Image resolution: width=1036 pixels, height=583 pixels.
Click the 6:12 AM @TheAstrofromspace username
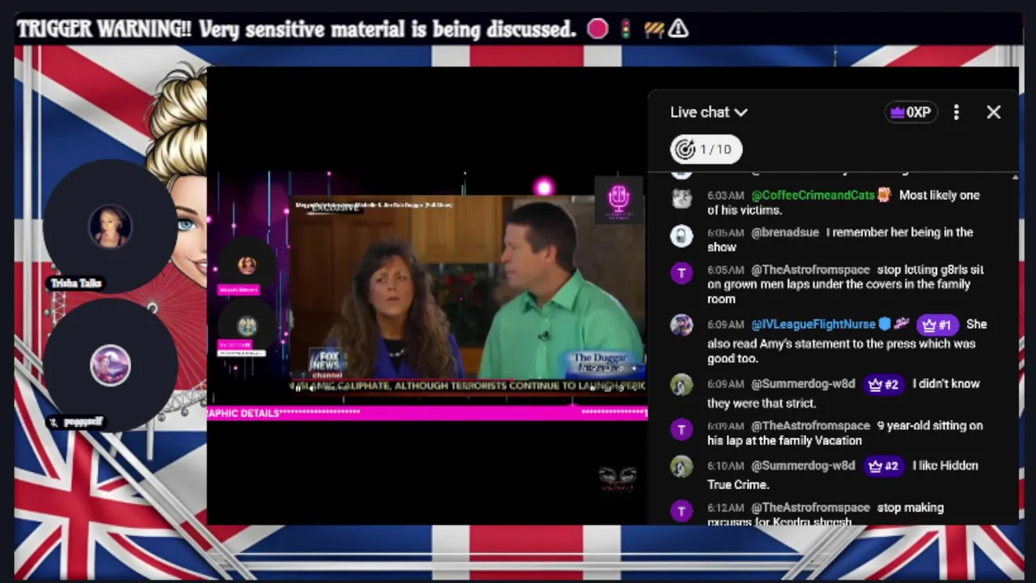point(810,508)
